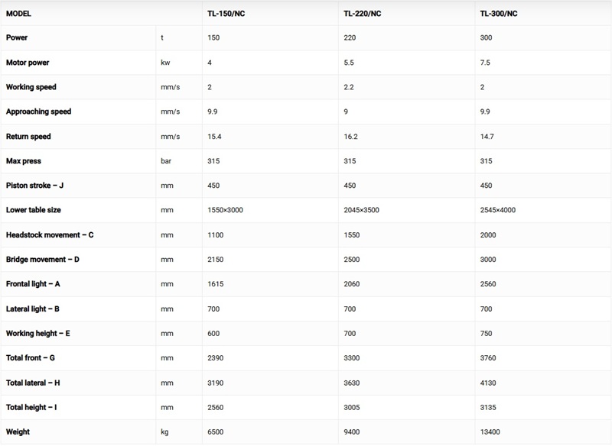The image size is (612, 446).
Task: Click the Headstock movement – C label
Action: click(x=49, y=235)
